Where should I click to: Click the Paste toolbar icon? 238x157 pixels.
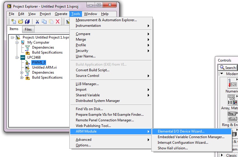[x=51, y=22]
